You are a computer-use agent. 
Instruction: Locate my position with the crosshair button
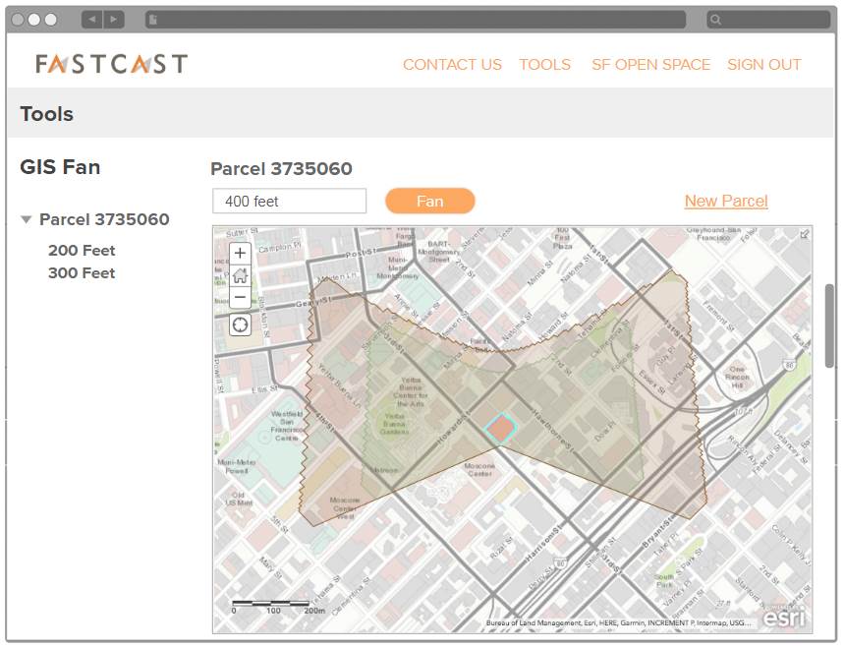[240, 324]
